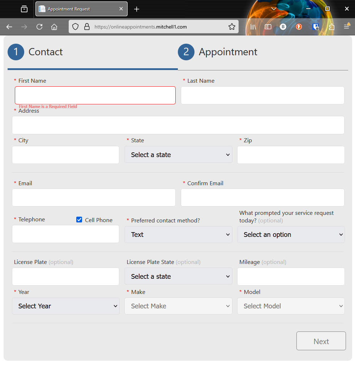Click into the Email field
The width and height of the screenshot is (355, 373).
click(x=94, y=198)
